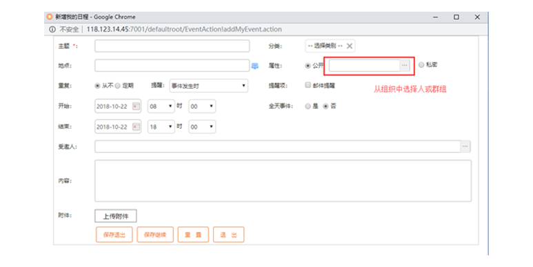Open the organization chooser ellipsis beside 公开

[404, 65]
